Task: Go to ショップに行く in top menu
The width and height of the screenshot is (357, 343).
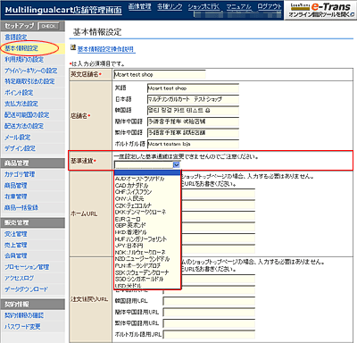Action: [204, 6]
